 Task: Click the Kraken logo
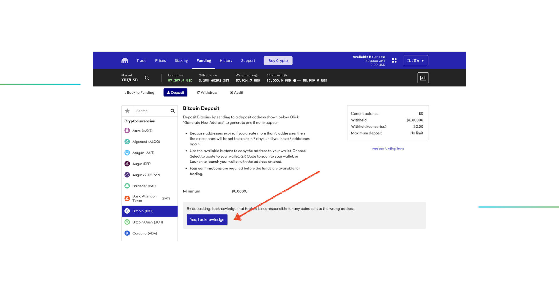pos(125,60)
